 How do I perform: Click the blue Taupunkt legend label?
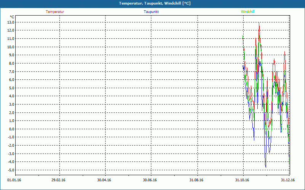[x=151, y=12]
